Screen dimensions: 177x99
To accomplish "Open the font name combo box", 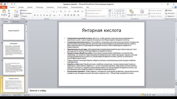I will click(x=40, y=12).
